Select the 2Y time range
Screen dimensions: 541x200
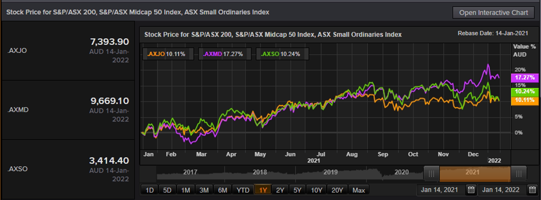280,190
